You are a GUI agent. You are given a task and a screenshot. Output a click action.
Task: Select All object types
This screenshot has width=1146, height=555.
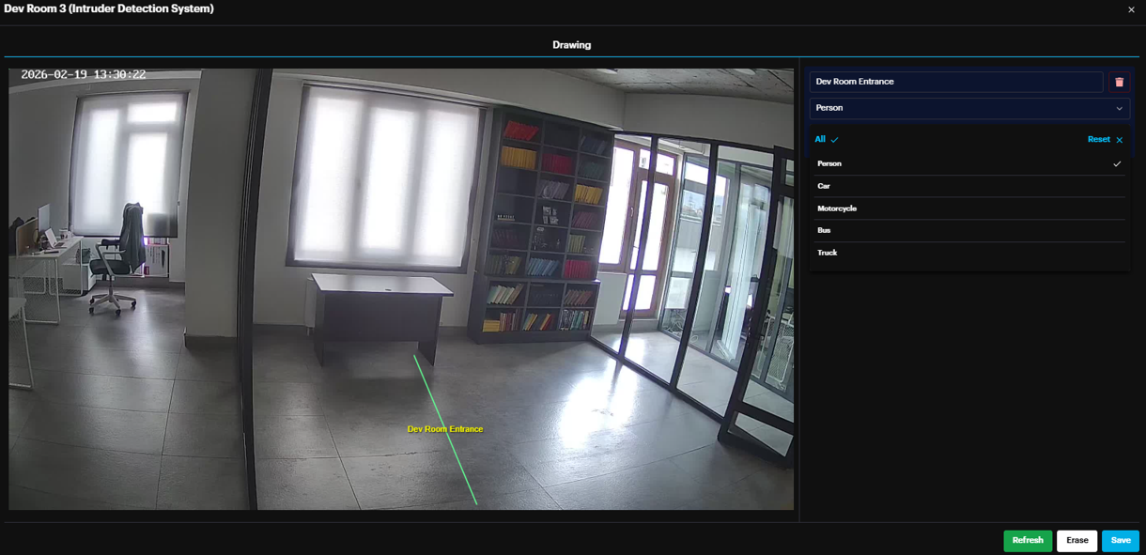(x=820, y=140)
